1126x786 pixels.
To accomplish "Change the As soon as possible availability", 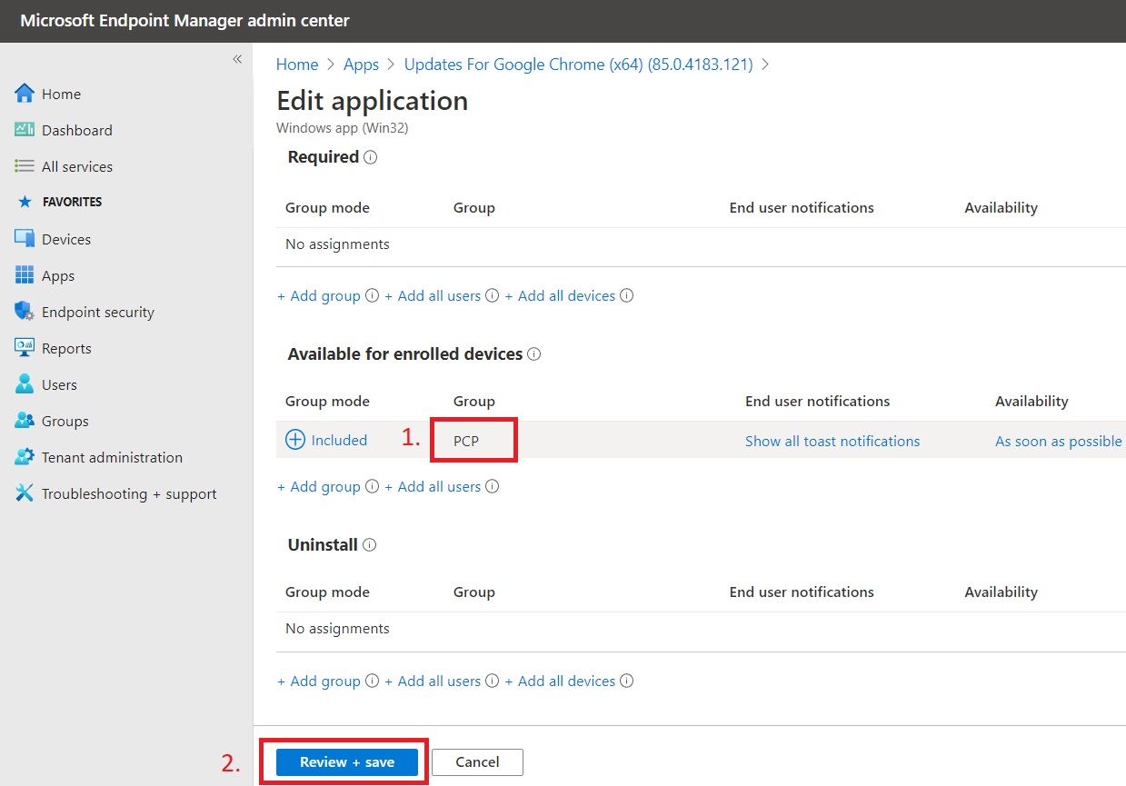I will (x=1058, y=442).
